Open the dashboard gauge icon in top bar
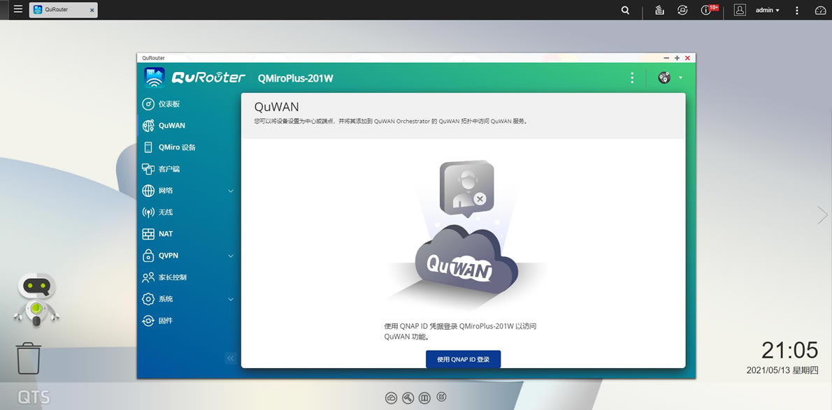The width and height of the screenshot is (832, 410). click(x=820, y=10)
